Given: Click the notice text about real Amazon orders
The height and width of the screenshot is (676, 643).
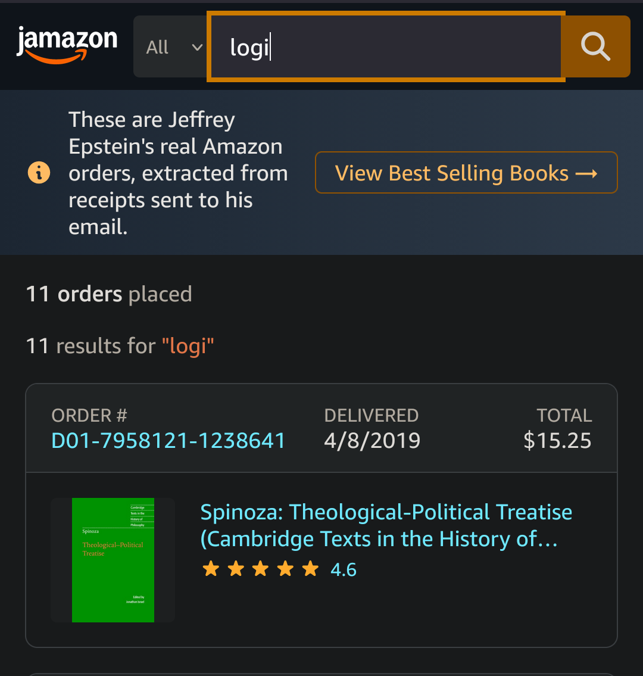Looking at the screenshot, I should pos(177,173).
